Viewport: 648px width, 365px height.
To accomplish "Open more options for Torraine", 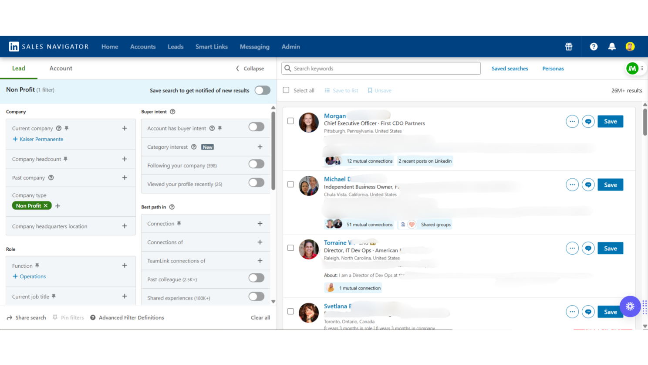I will [572, 249].
